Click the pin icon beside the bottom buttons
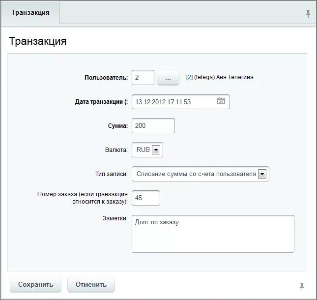The image size is (317, 300). pyautogui.click(x=302, y=286)
